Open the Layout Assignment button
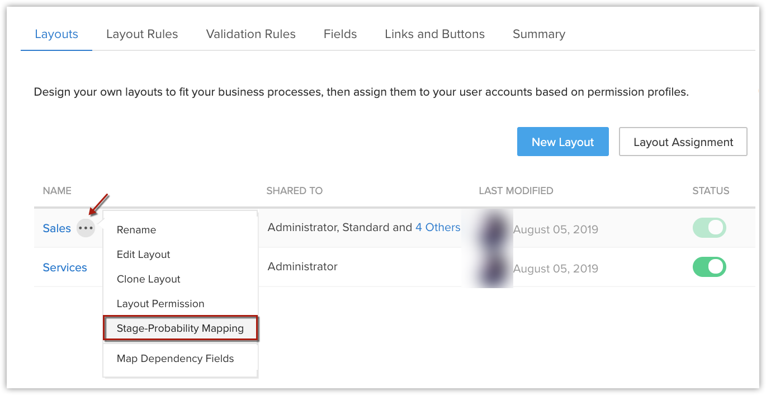The image size is (766, 395). [x=683, y=142]
